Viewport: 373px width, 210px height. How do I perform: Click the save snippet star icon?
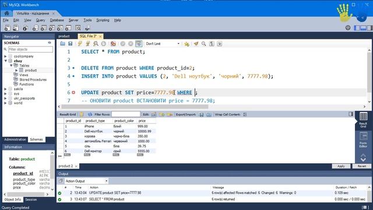click(x=186, y=44)
